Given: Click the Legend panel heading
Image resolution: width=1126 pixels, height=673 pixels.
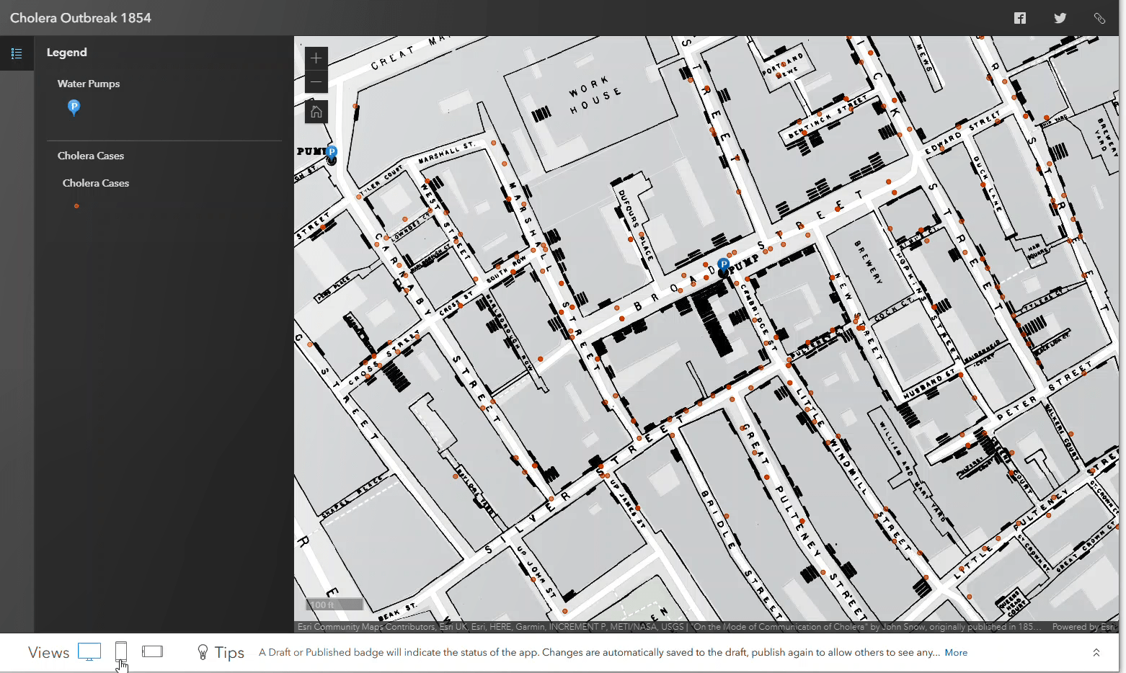Looking at the screenshot, I should pos(67,53).
